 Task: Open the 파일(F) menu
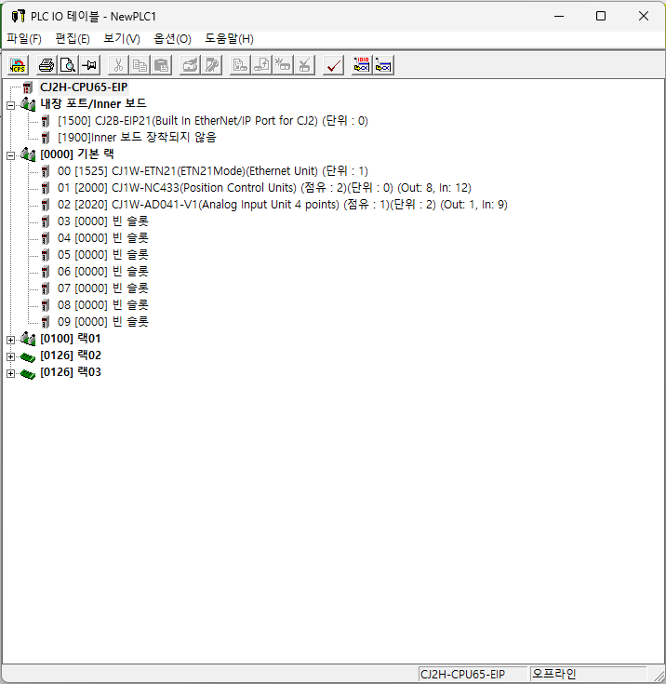pyautogui.click(x=24, y=39)
